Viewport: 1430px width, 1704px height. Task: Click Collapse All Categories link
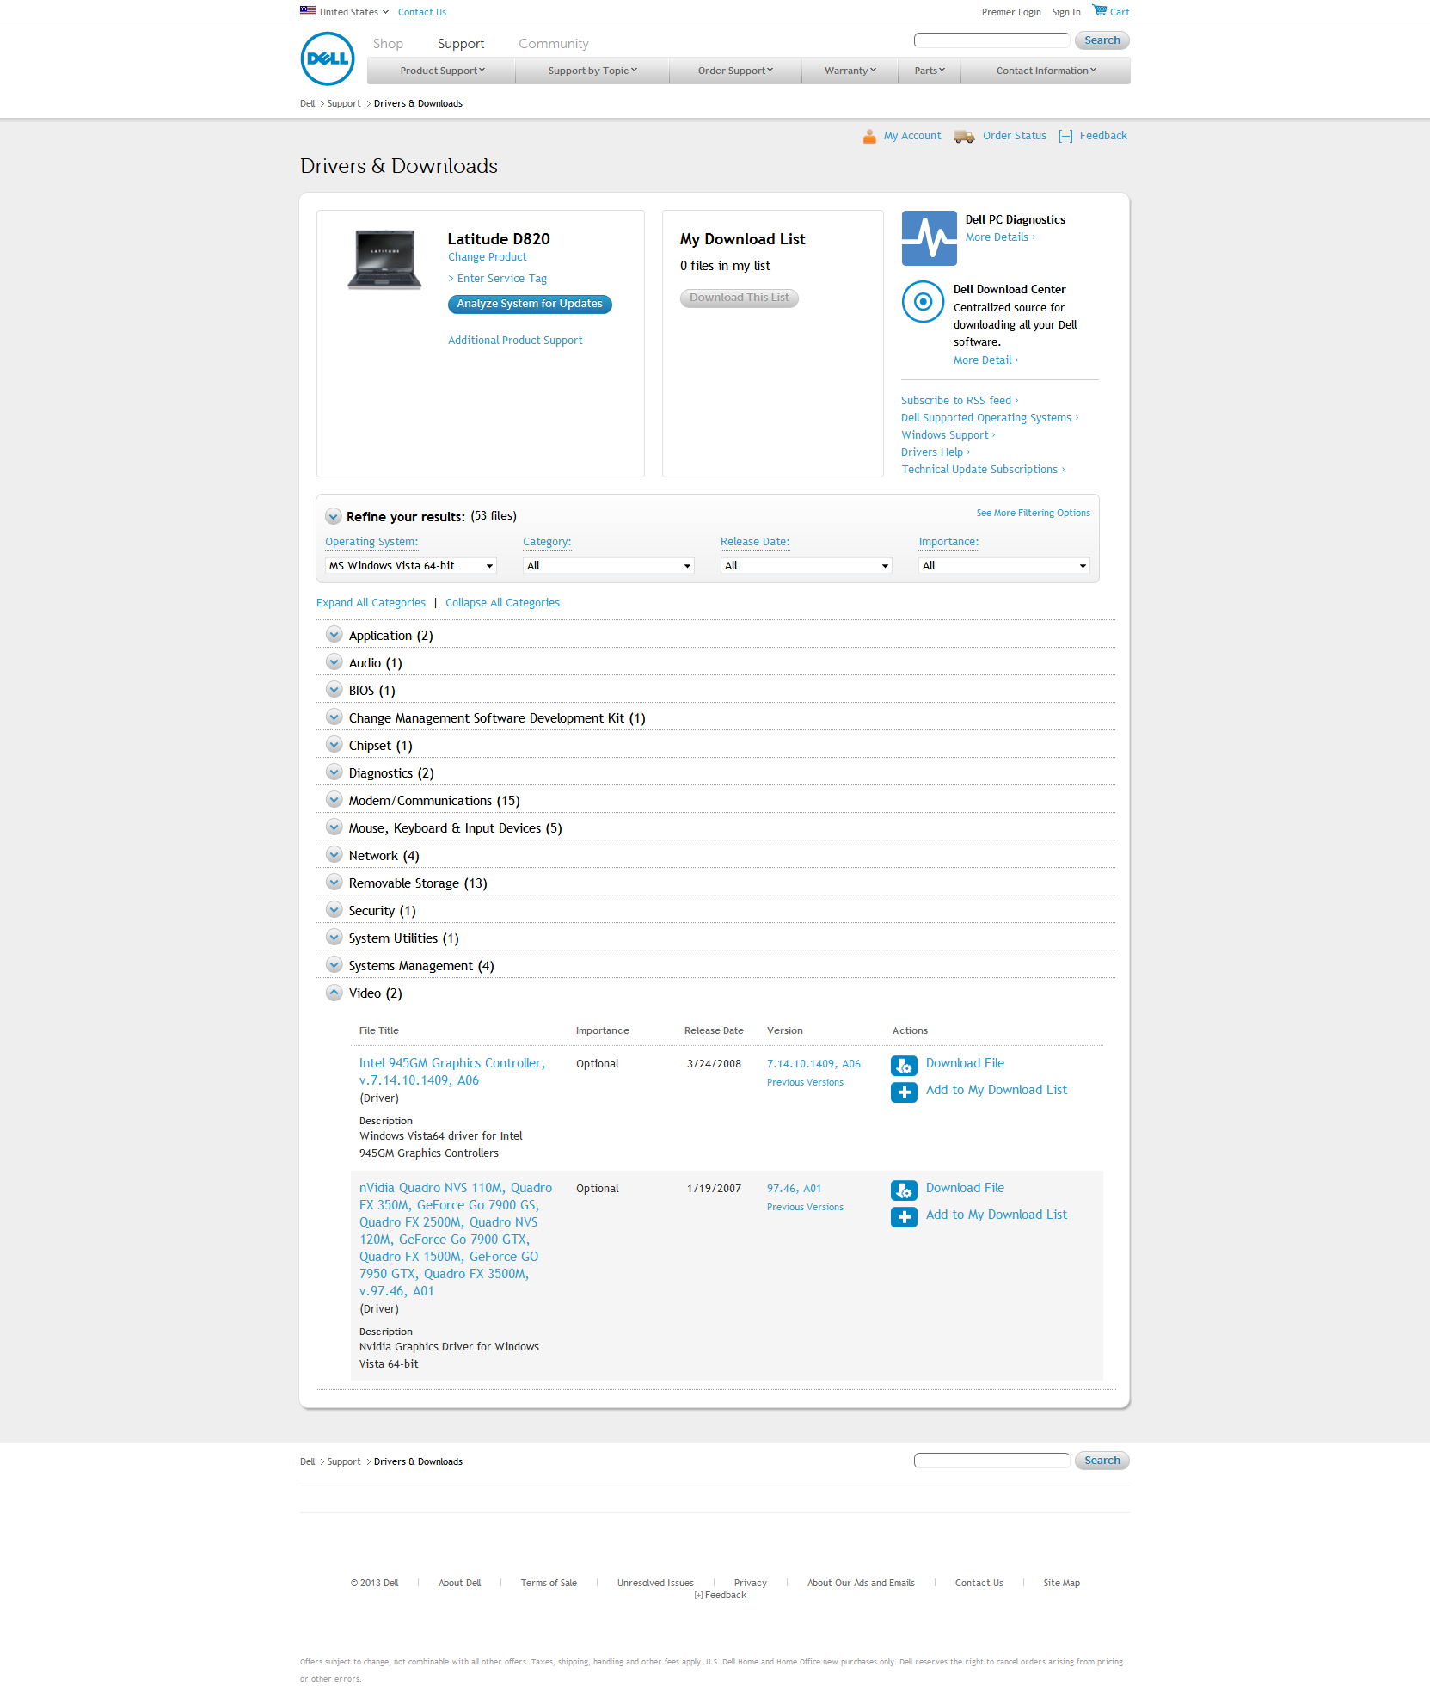pyautogui.click(x=502, y=603)
